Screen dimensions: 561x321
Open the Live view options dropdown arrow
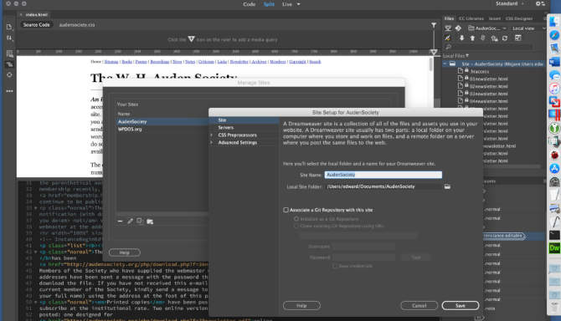coord(298,4)
